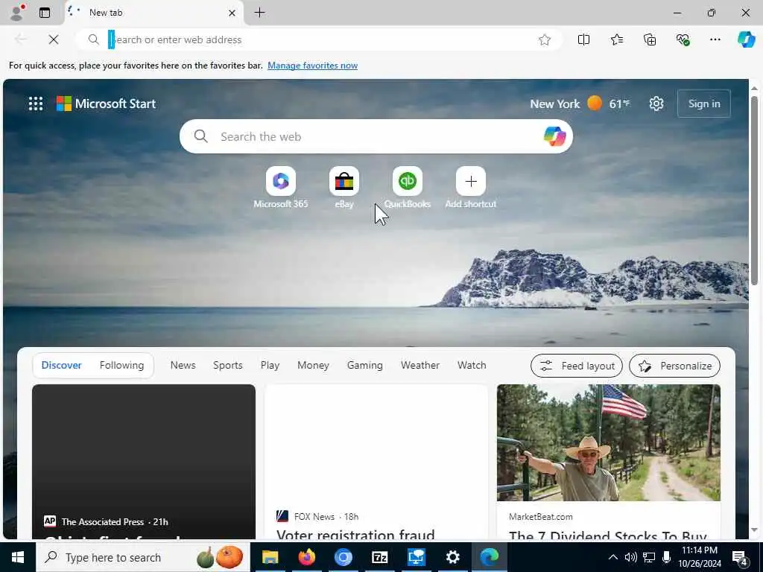Open the Windows Start menu
The height and width of the screenshot is (572, 763).
point(18,557)
